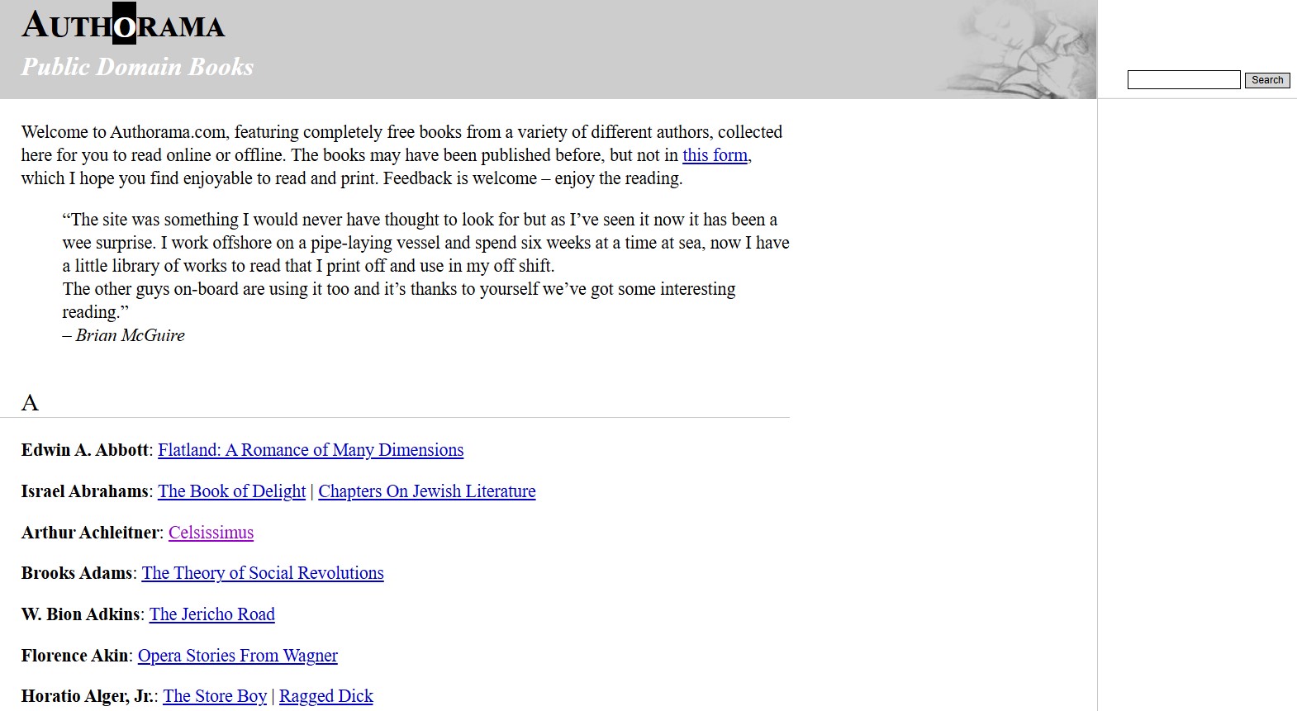Click the Search button
Screen dimensions: 1297x711
1267,80
